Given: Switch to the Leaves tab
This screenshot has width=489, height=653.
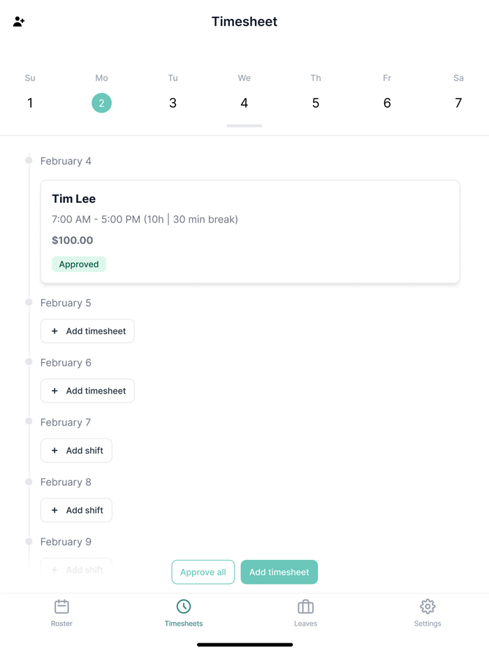Looking at the screenshot, I should pos(305,613).
